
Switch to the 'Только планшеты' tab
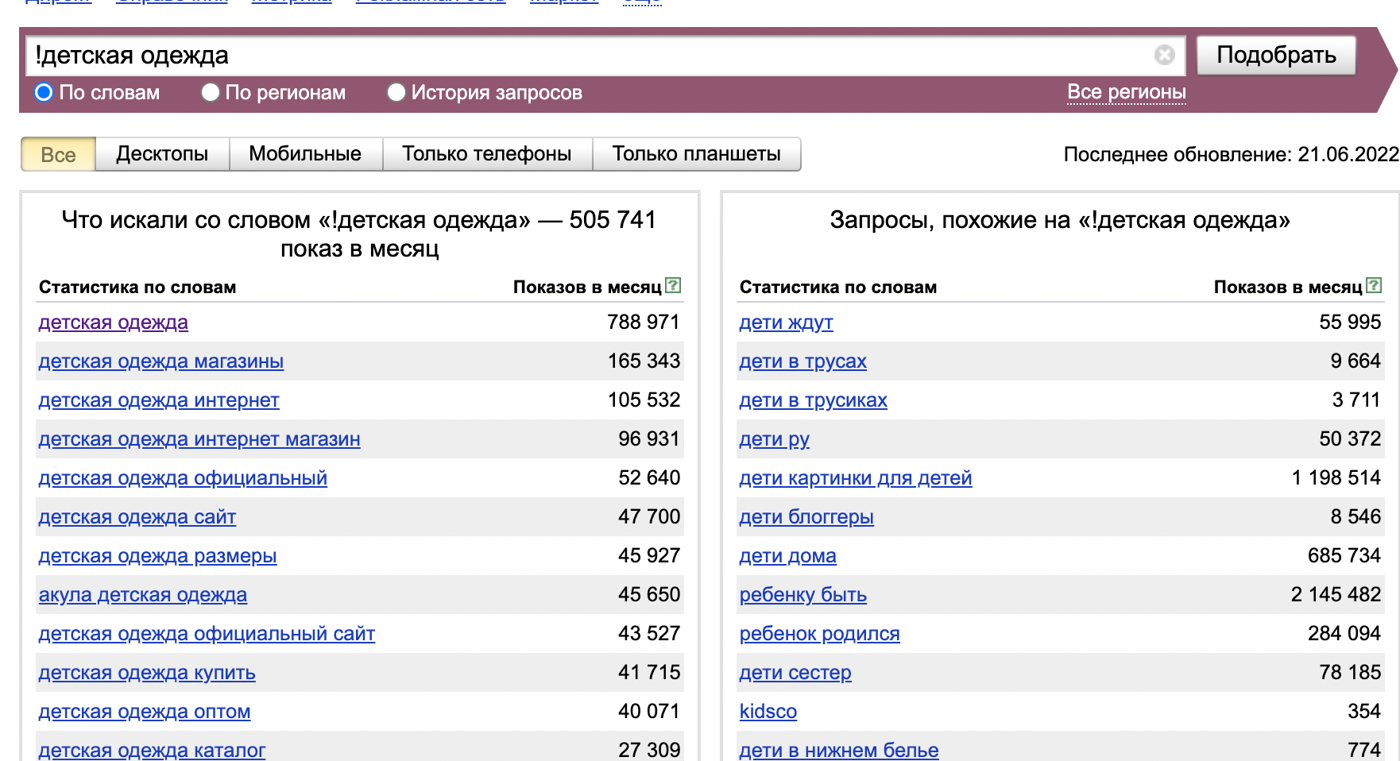(697, 154)
